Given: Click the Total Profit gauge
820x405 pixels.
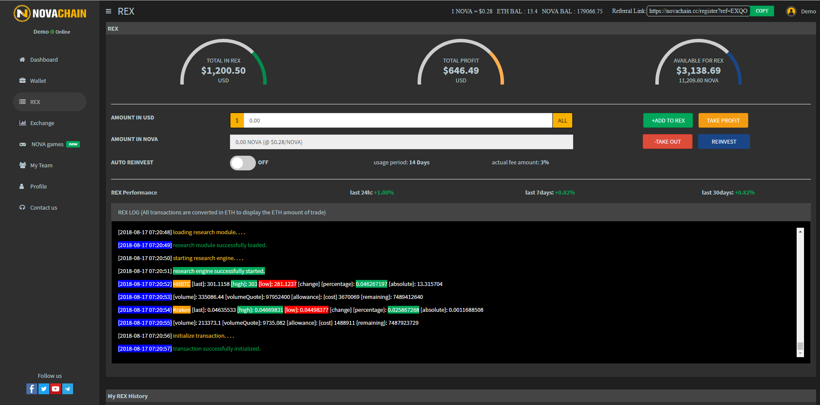Looking at the screenshot, I should click(x=461, y=63).
